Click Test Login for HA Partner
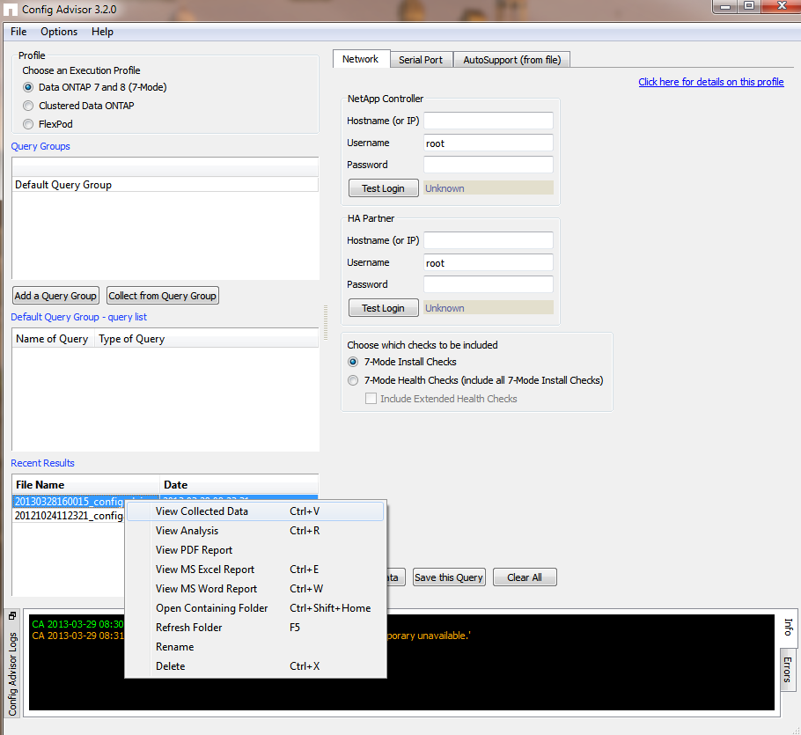The image size is (801, 735). 383,308
